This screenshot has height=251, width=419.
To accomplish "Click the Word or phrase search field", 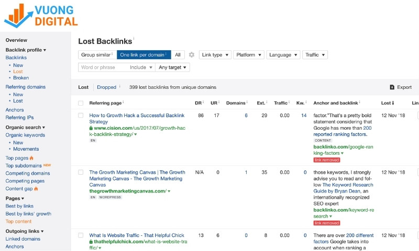I will click(103, 67).
